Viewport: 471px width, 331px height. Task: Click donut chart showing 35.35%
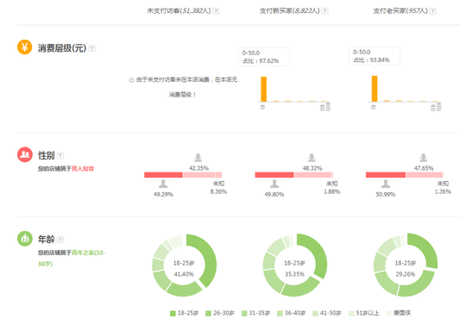pos(295,265)
